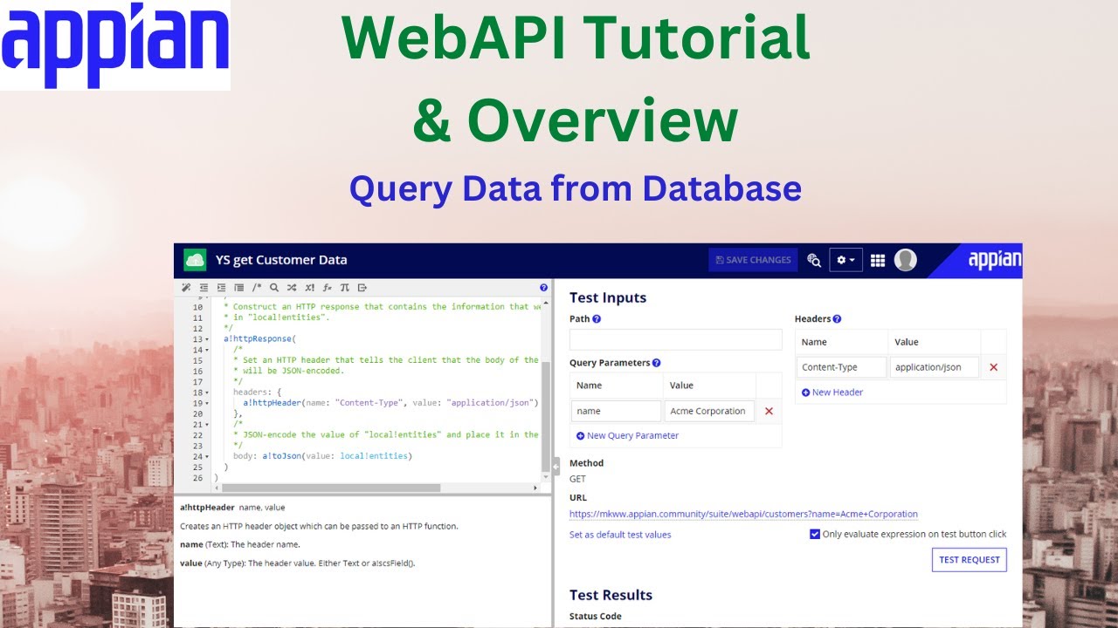Click the help icon beside Query Parameters
The height and width of the screenshot is (628, 1118).
pyautogui.click(x=656, y=363)
